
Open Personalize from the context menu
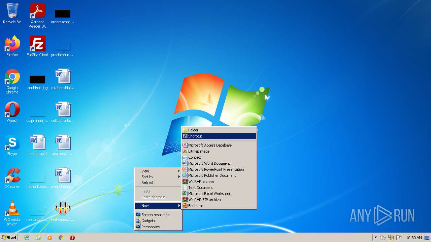click(x=158, y=227)
